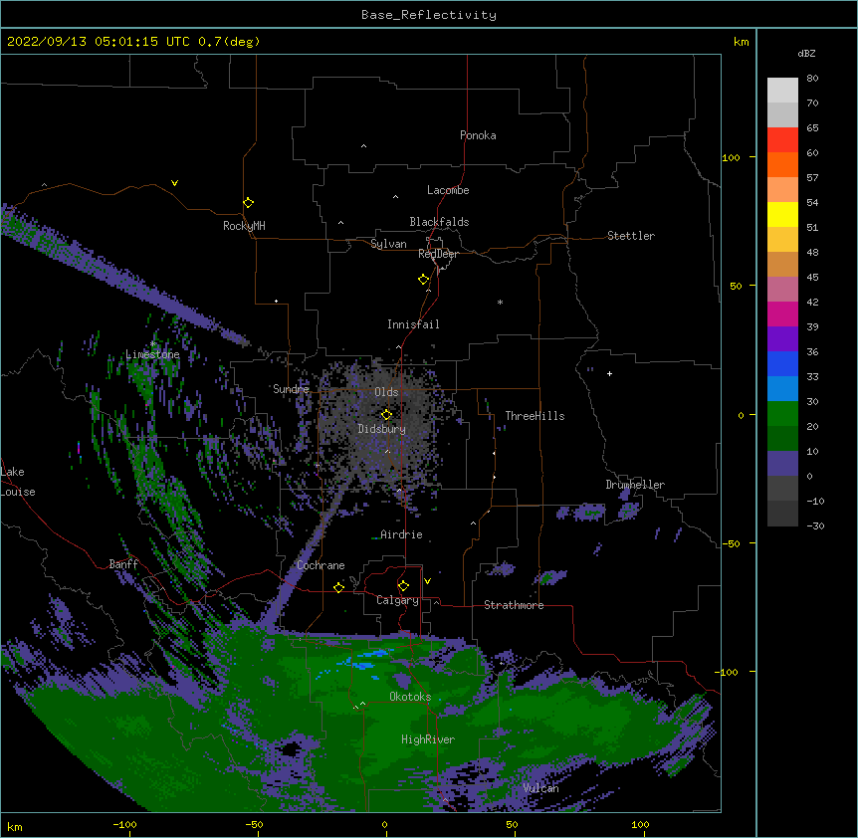The image size is (858, 838).
Task: Click the 50 tick label on the vertical axis
Action: (x=736, y=286)
